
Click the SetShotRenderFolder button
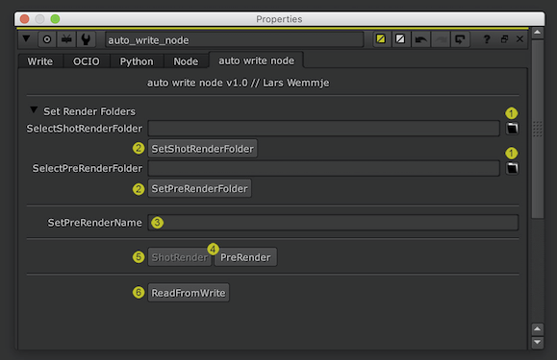click(202, 149)
